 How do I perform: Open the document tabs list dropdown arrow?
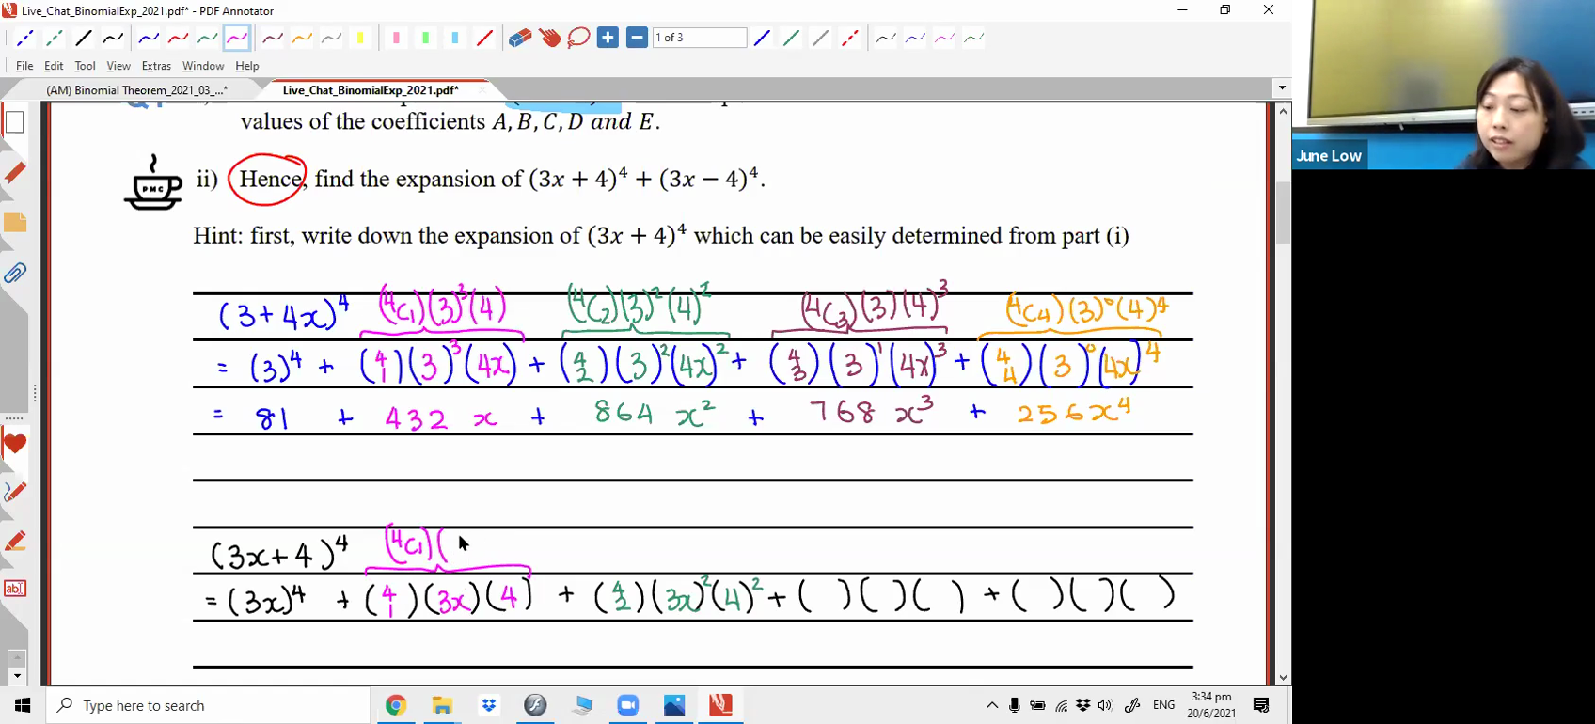click(x=1282, y=88)
